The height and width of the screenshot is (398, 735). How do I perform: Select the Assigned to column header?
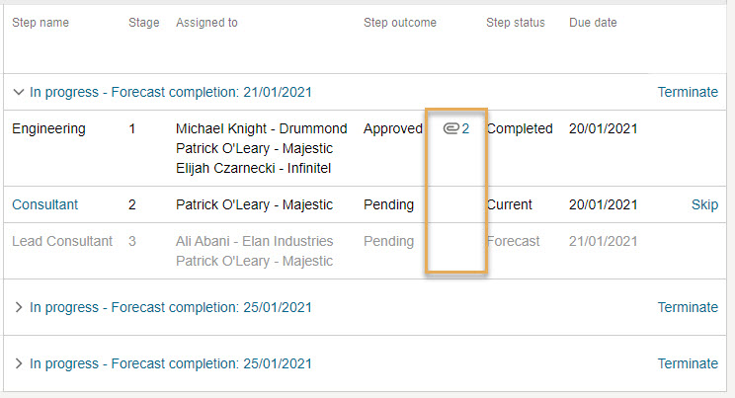pos(206,23)
